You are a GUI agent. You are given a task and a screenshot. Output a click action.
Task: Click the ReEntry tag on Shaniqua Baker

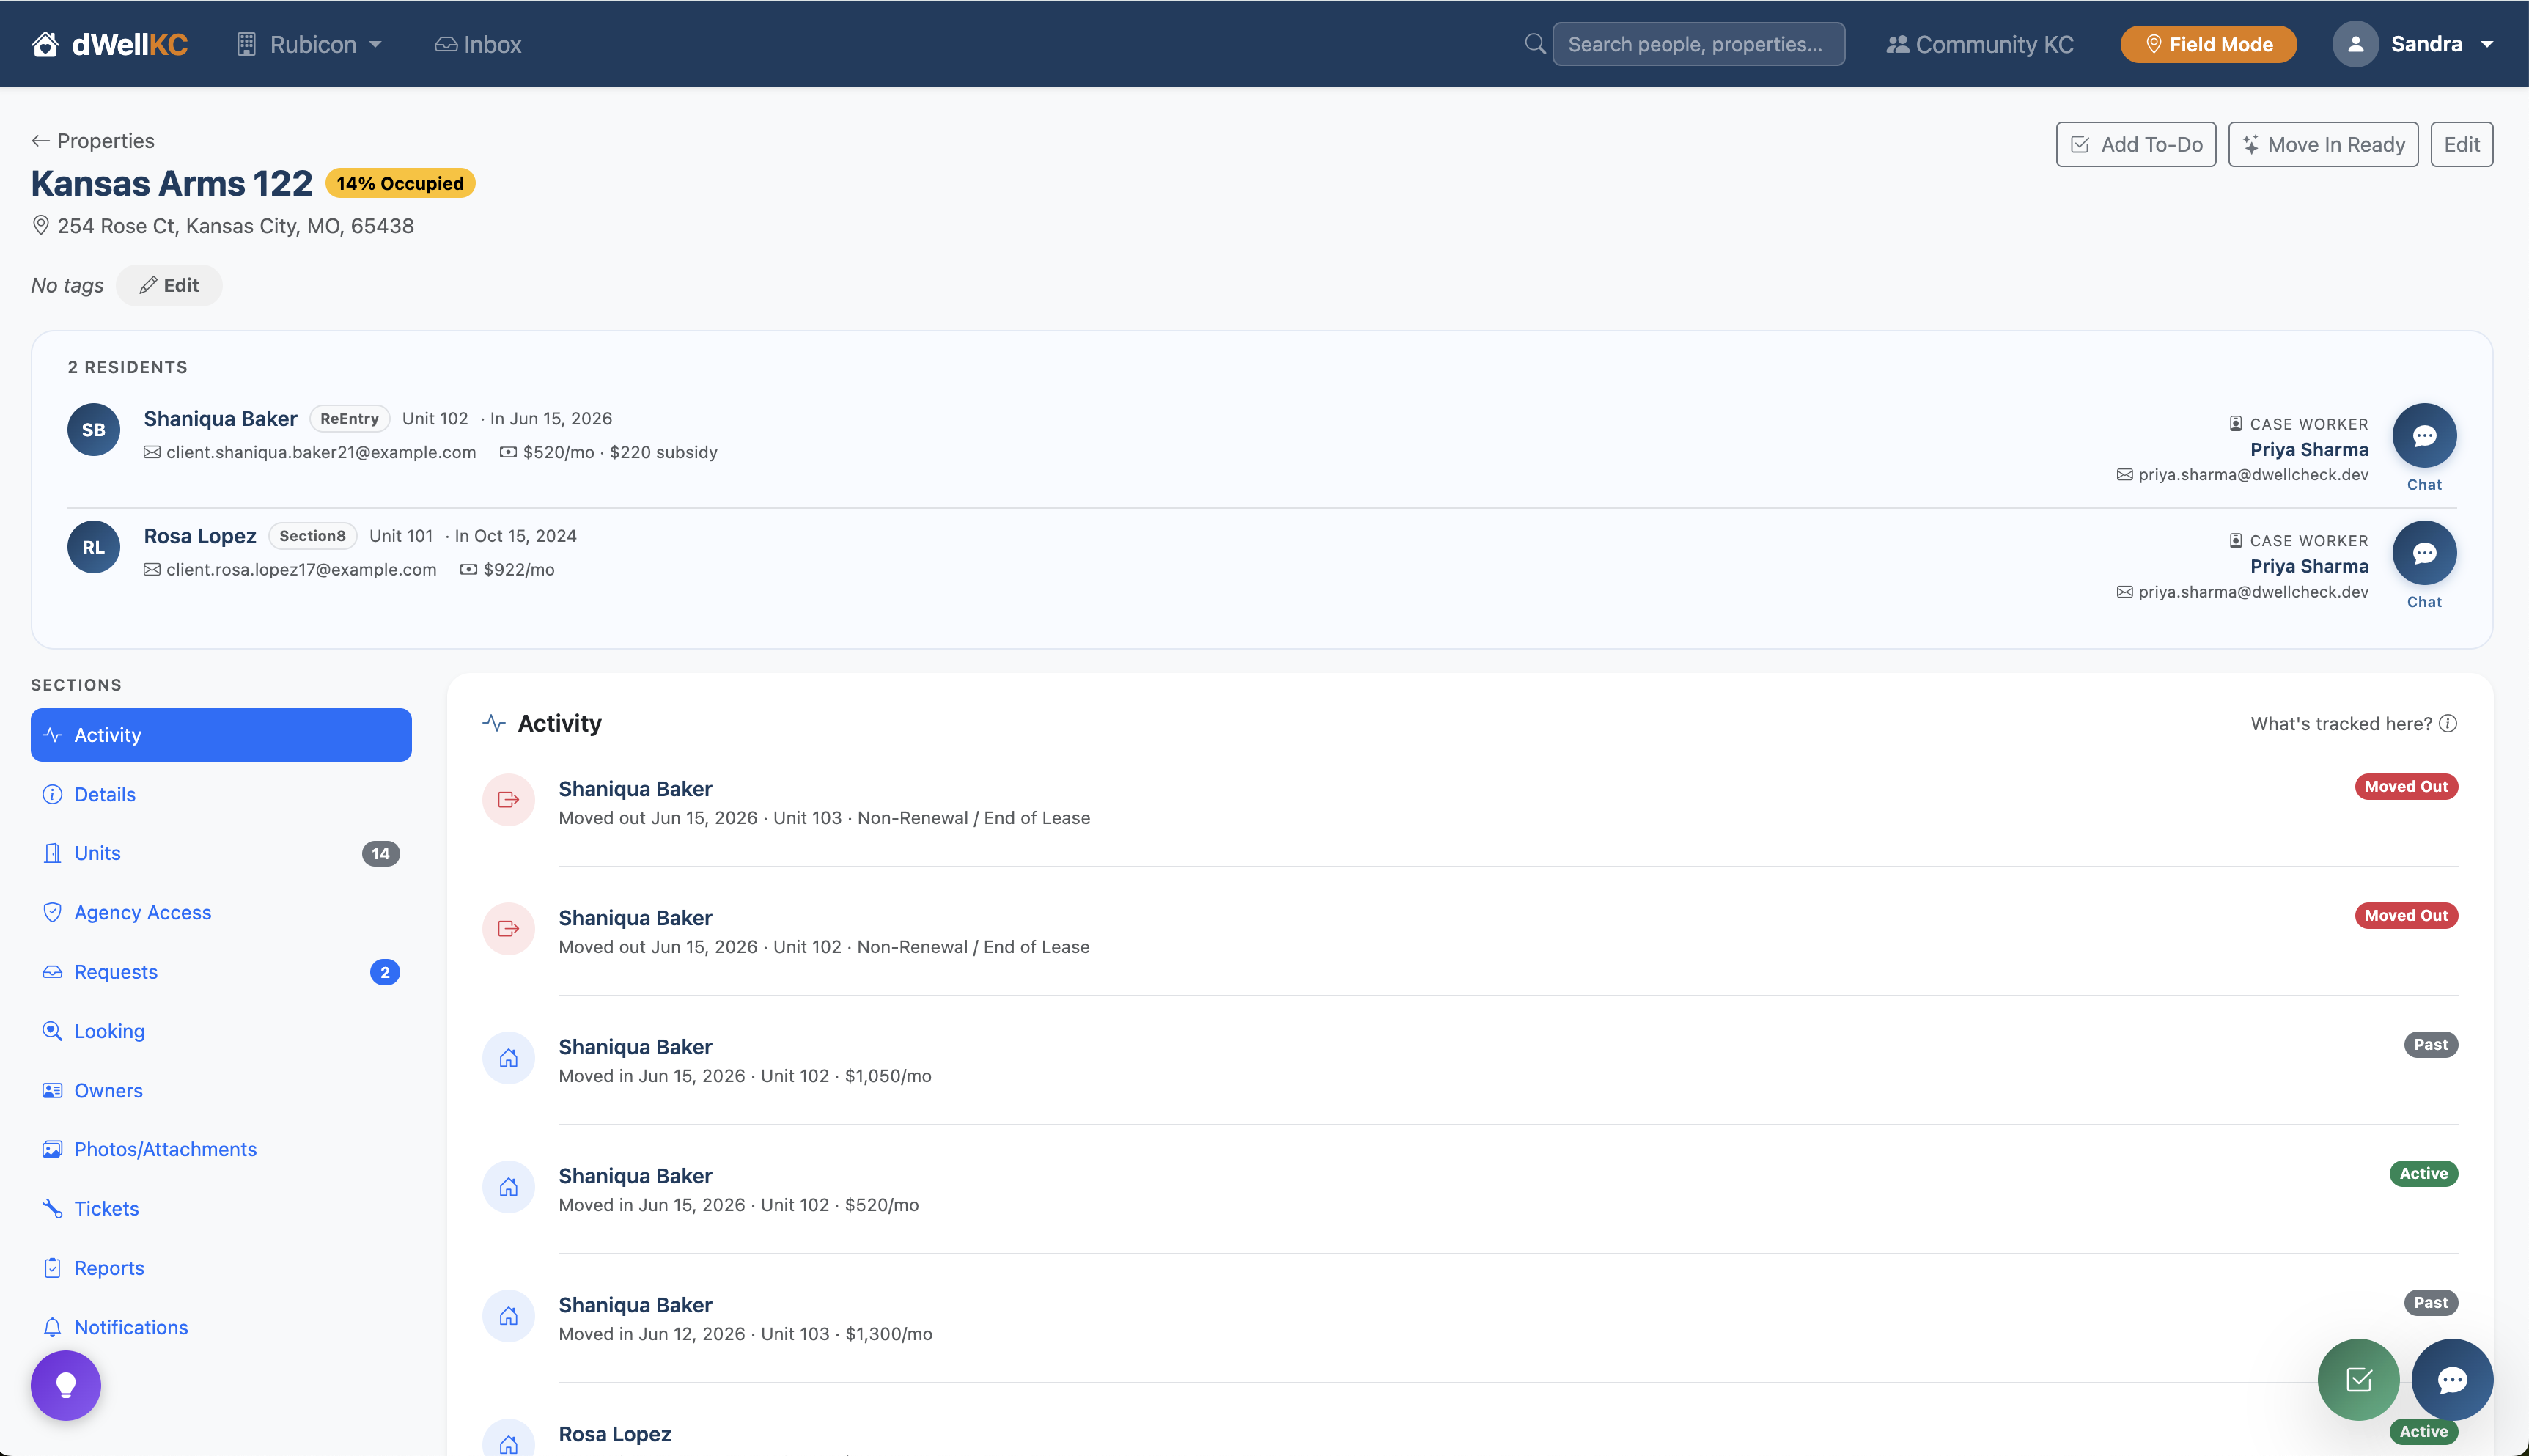pos(349,419)
